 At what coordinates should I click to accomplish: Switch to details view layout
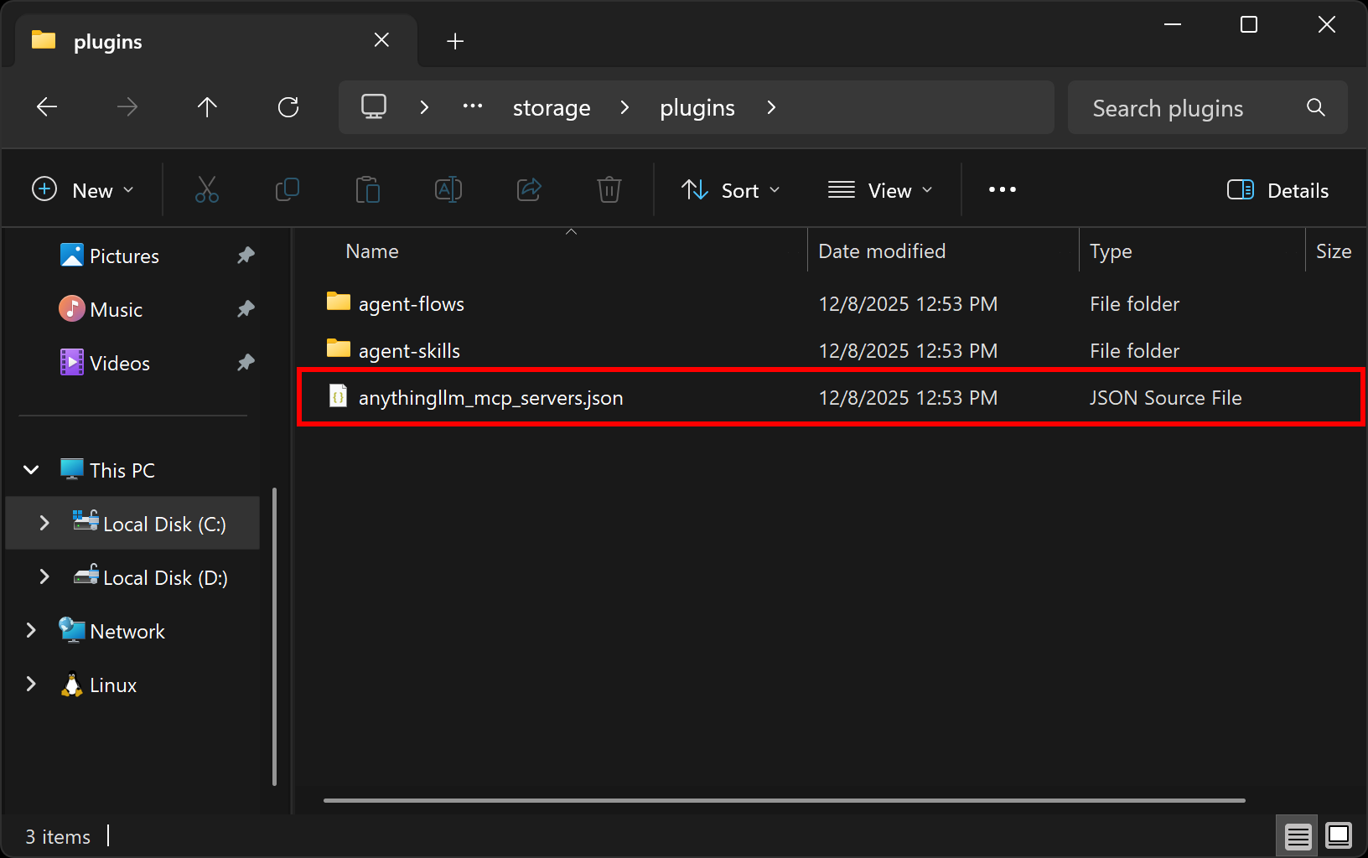(1298, 835)
